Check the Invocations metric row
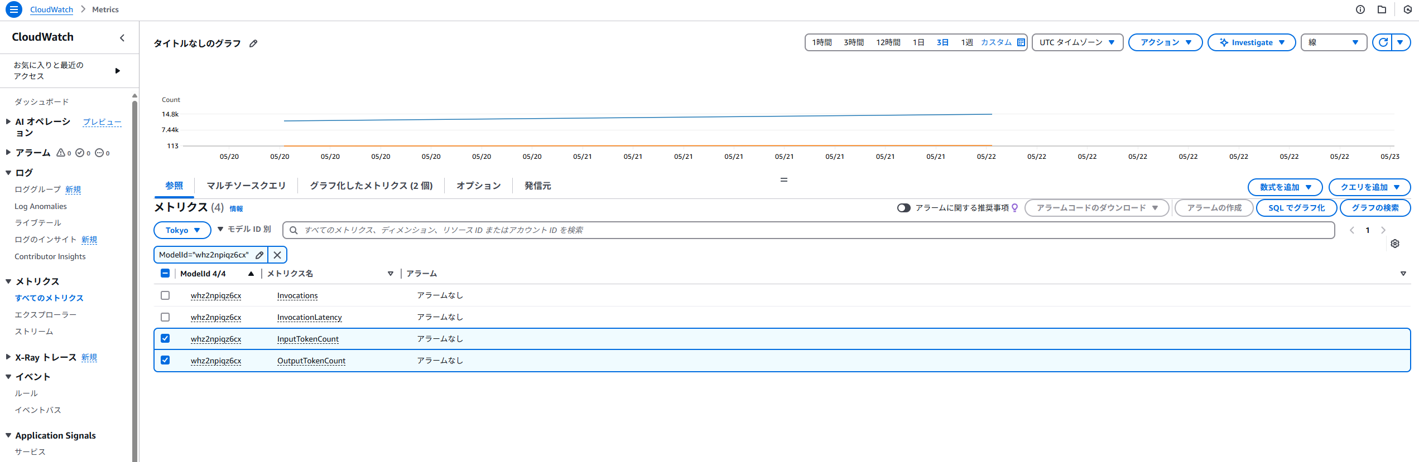1419x462 pixels. click(x=165, y=295)
